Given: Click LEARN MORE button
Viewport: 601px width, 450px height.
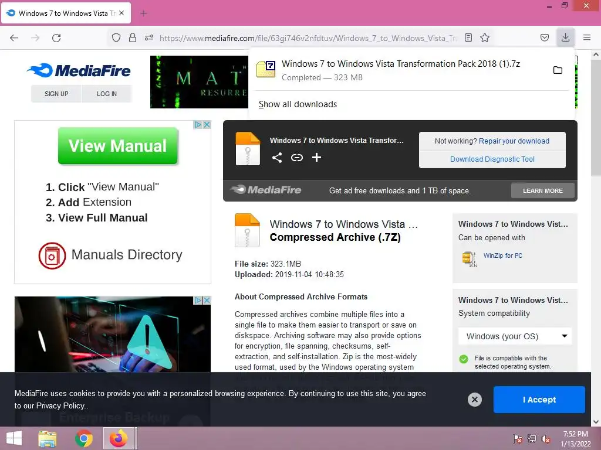Looking at the screenshot, I should tap(543, 190).
